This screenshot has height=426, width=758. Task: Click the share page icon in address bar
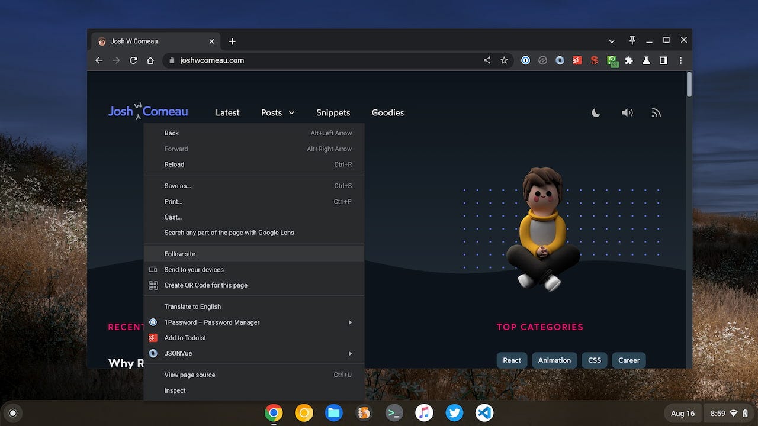(487, 60)
